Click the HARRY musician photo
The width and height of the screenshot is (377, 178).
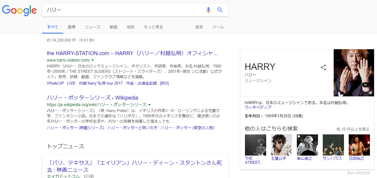pos(354,73)
